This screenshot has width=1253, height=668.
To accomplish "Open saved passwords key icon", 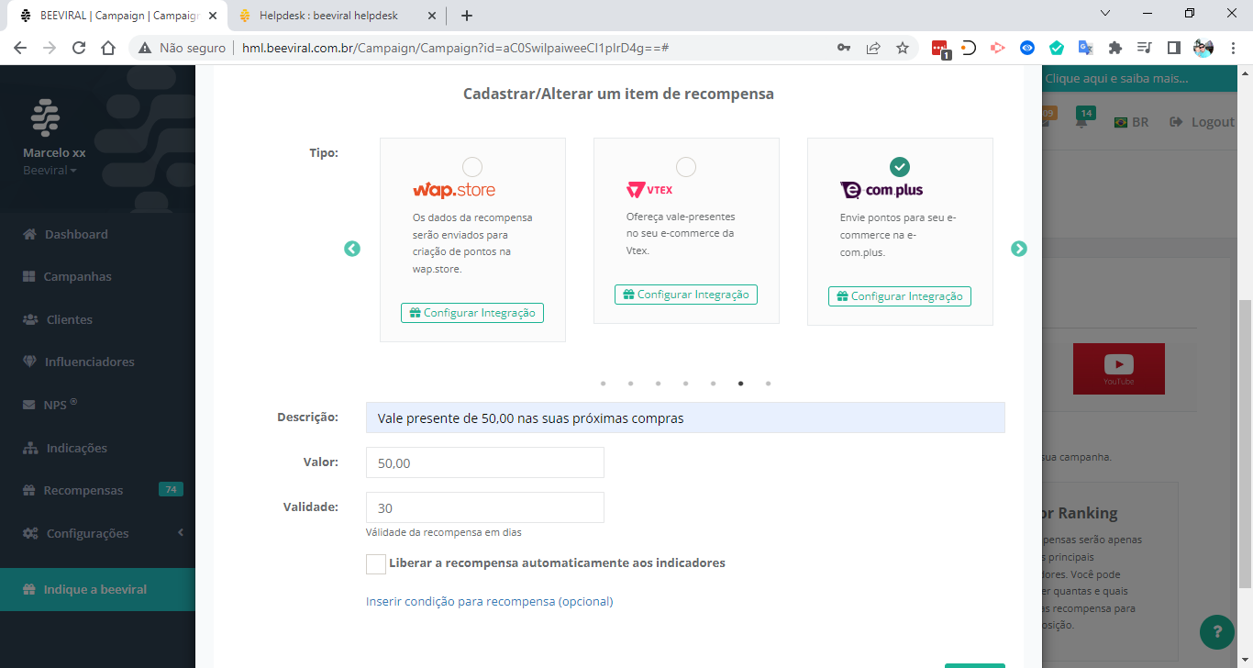I will click(844, 48).
